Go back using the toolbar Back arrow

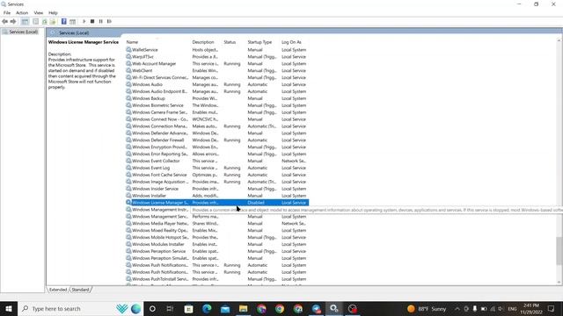(x=4, y=21)
